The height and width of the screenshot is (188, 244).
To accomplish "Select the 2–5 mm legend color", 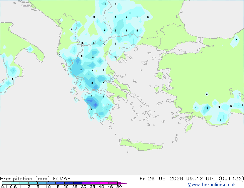I will click(x=33, y=183).
